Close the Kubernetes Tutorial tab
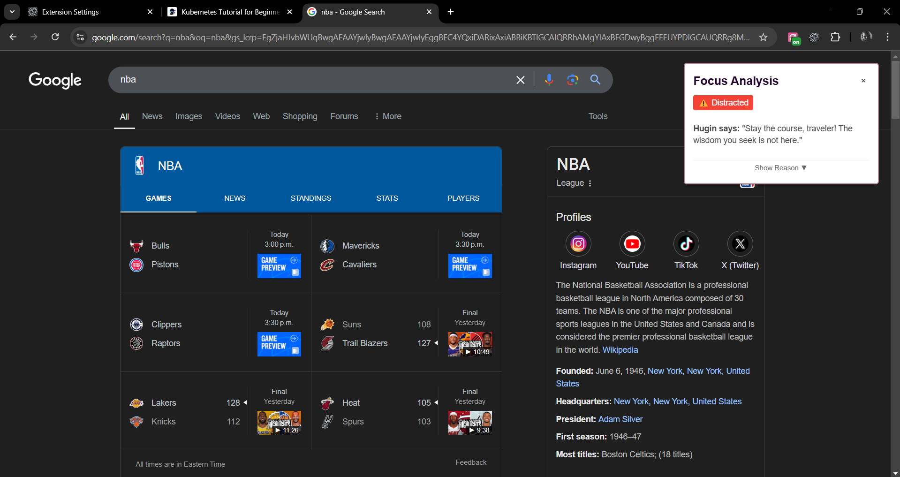This screenshot has width=900, height=477. [x=290, y=12]
